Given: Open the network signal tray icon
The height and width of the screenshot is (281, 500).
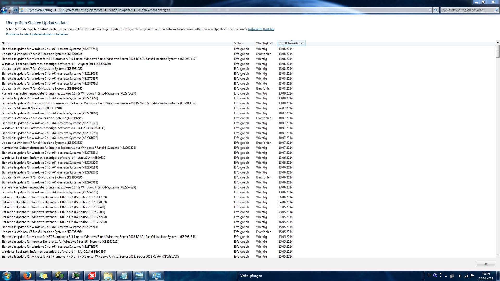Looking at the screenshot, I should [x=466, y=276].
